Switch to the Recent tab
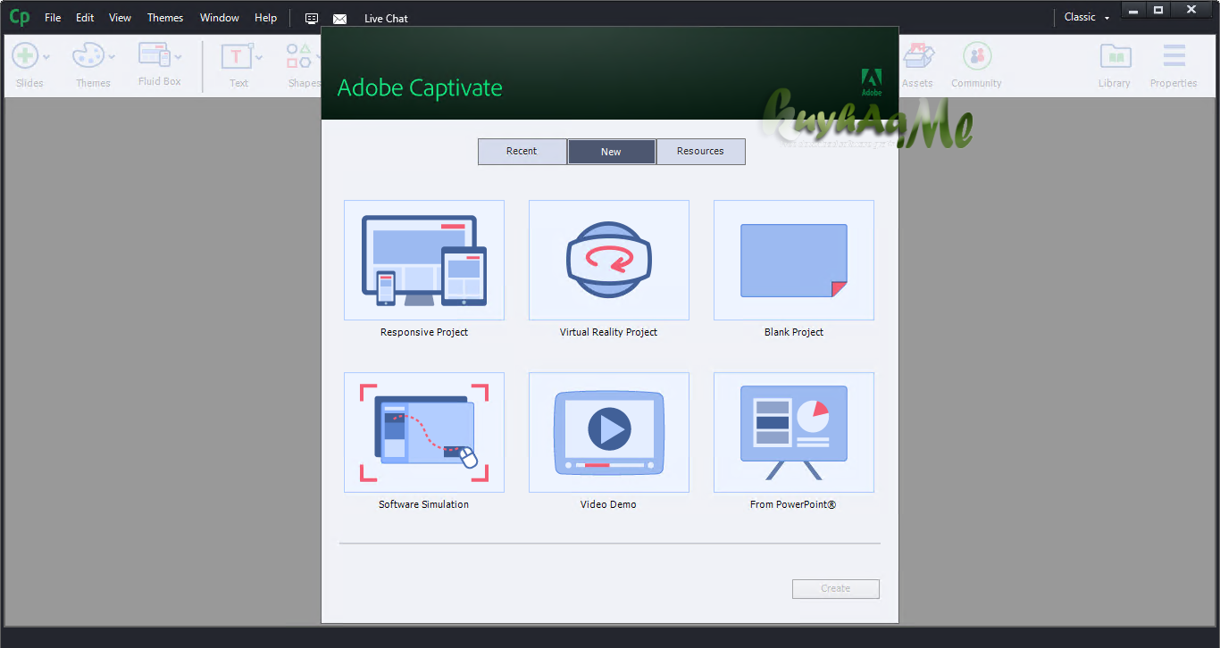Viewport: 1220px width, 648px height. (522, 152)
